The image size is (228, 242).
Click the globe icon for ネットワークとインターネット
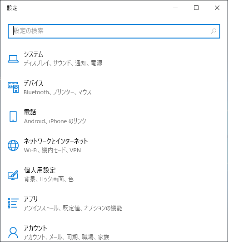pyautogui.click(x=13, y=145)
